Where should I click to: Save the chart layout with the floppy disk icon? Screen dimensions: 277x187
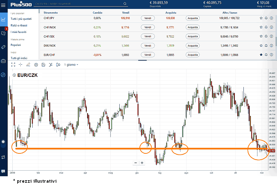[43, 65]
